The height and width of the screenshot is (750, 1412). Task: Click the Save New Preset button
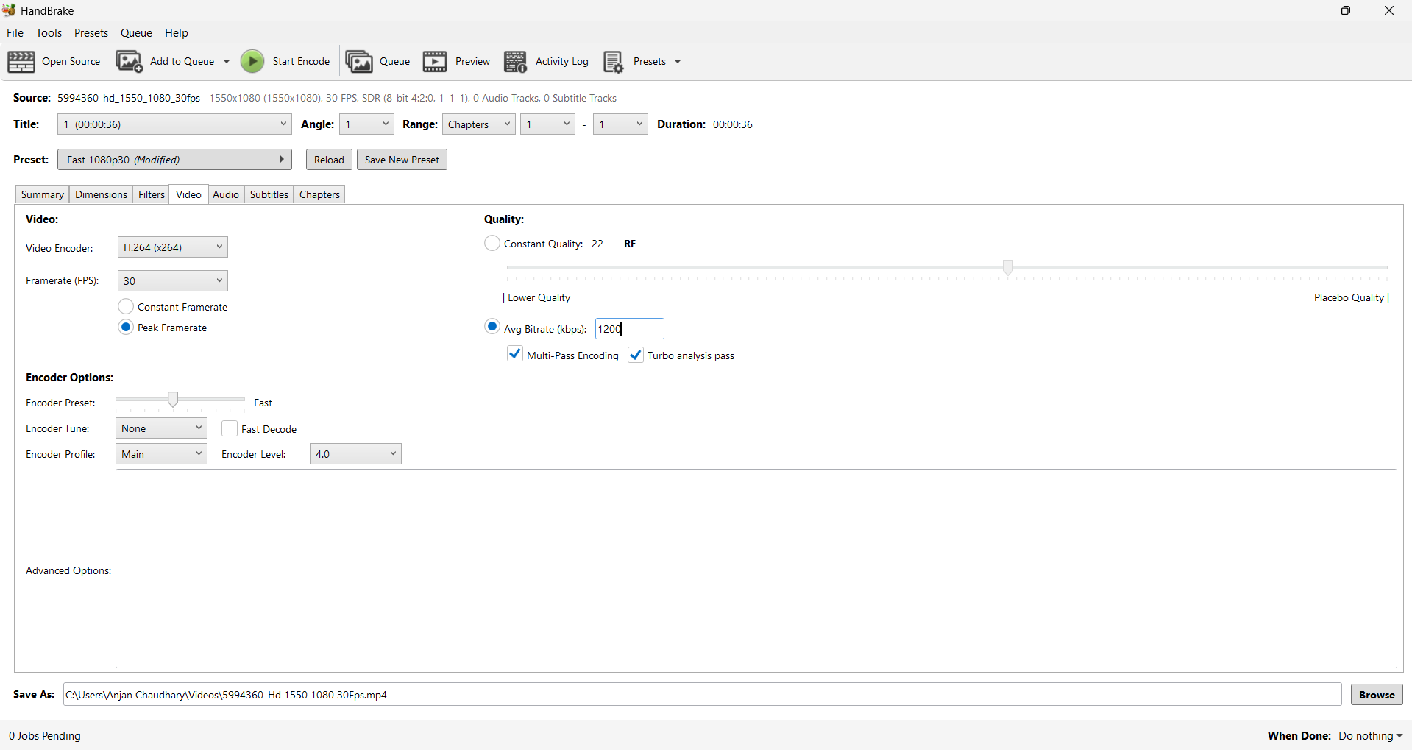402,160
